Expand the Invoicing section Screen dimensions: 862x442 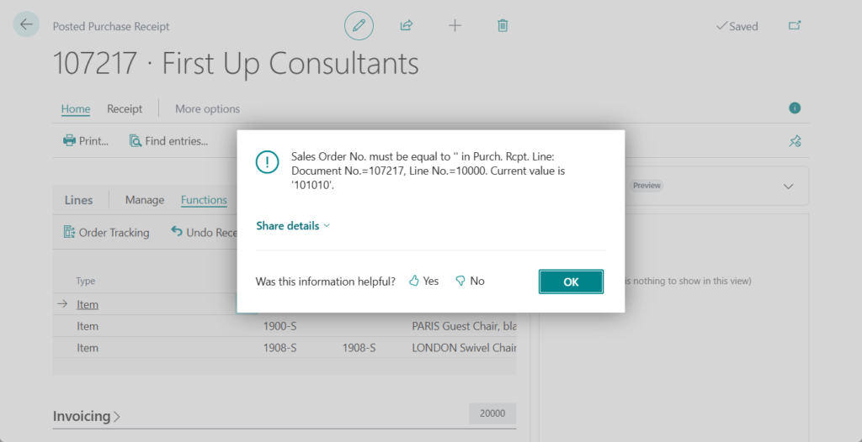[x=86, y=416]
